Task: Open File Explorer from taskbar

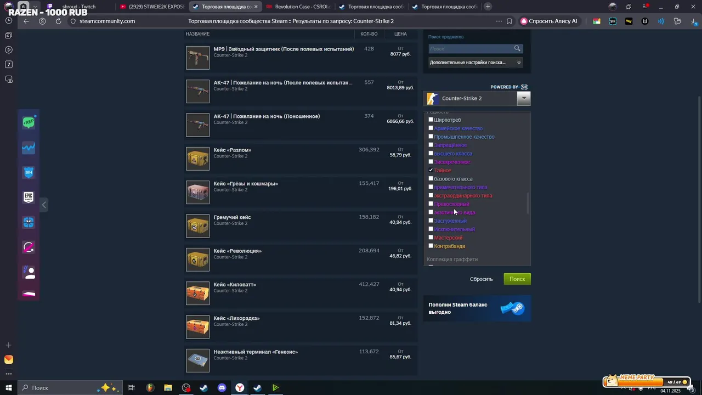Action: [x=168, y=388]
